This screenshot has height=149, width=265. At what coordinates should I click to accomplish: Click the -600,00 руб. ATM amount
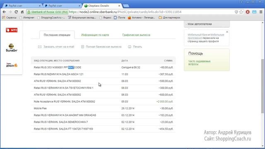point(166,95)
